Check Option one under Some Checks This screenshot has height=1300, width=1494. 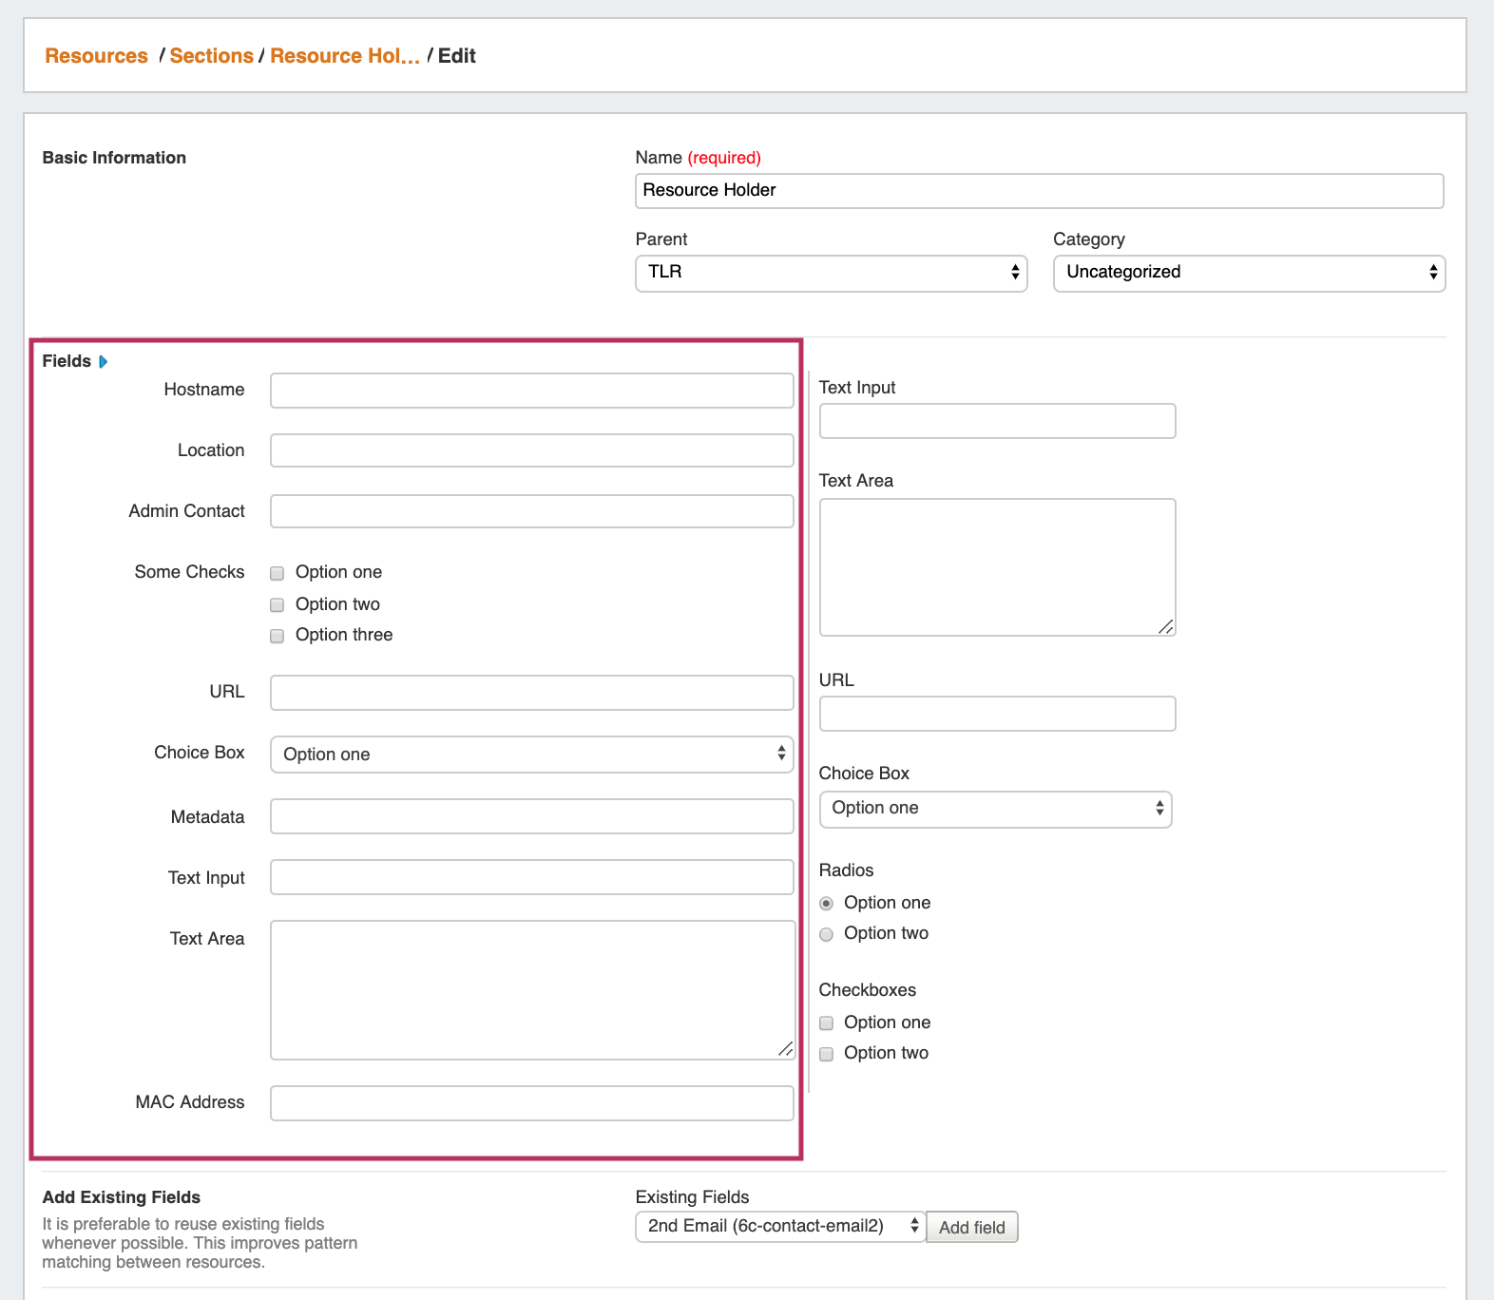point(278,573)
